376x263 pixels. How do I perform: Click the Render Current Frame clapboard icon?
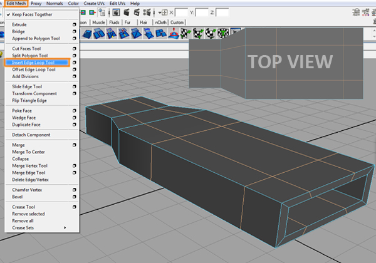[127, 13]
